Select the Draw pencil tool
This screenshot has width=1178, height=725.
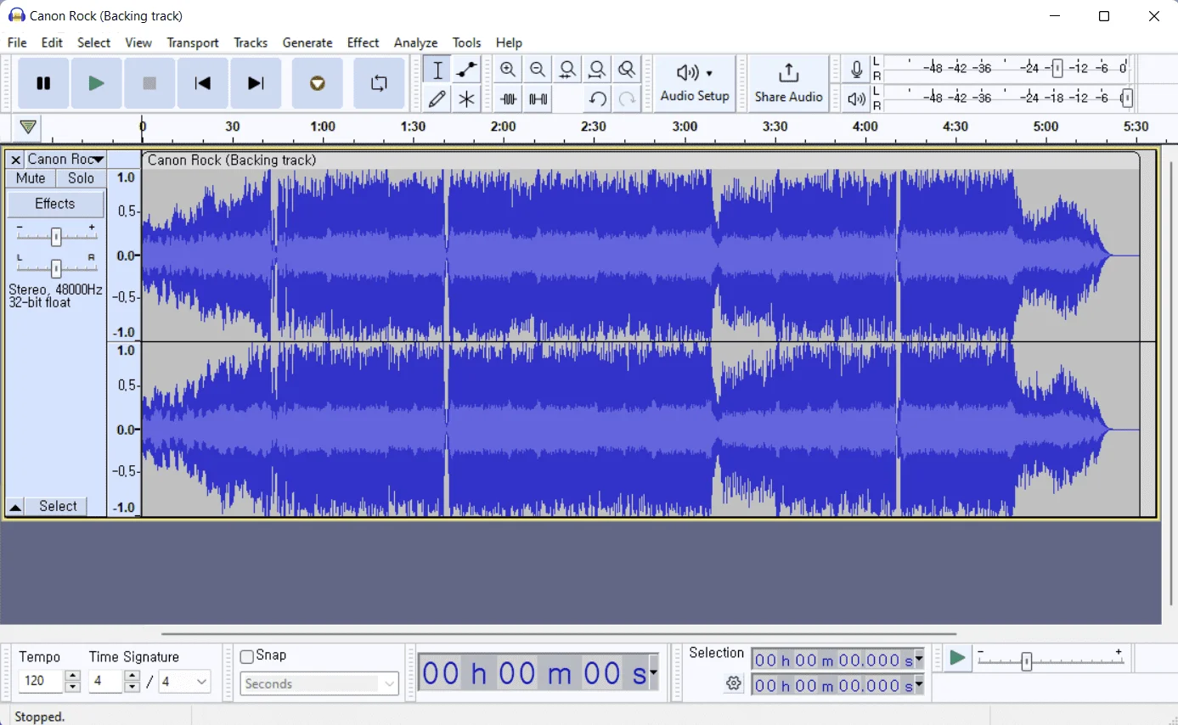pos(437,99)
